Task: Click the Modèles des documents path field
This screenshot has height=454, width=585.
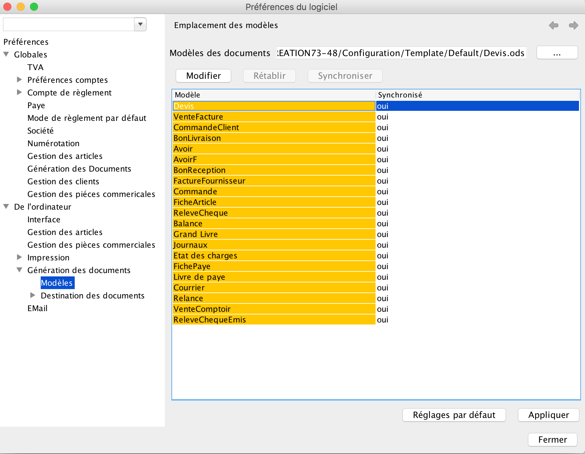Action: (401, 53)
